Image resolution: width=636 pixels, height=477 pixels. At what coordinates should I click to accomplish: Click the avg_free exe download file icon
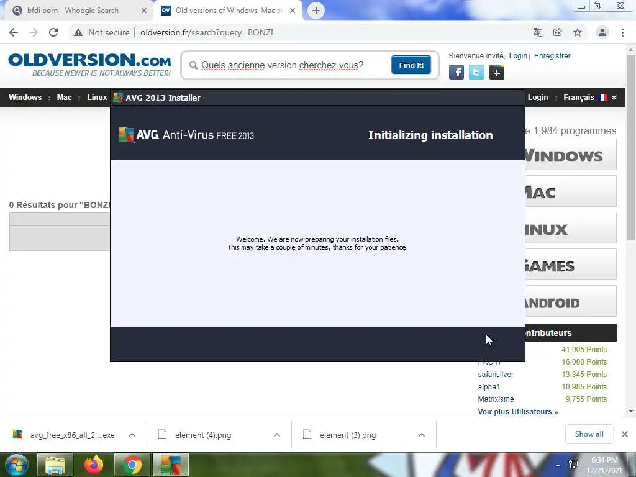(x=17, y=434)
